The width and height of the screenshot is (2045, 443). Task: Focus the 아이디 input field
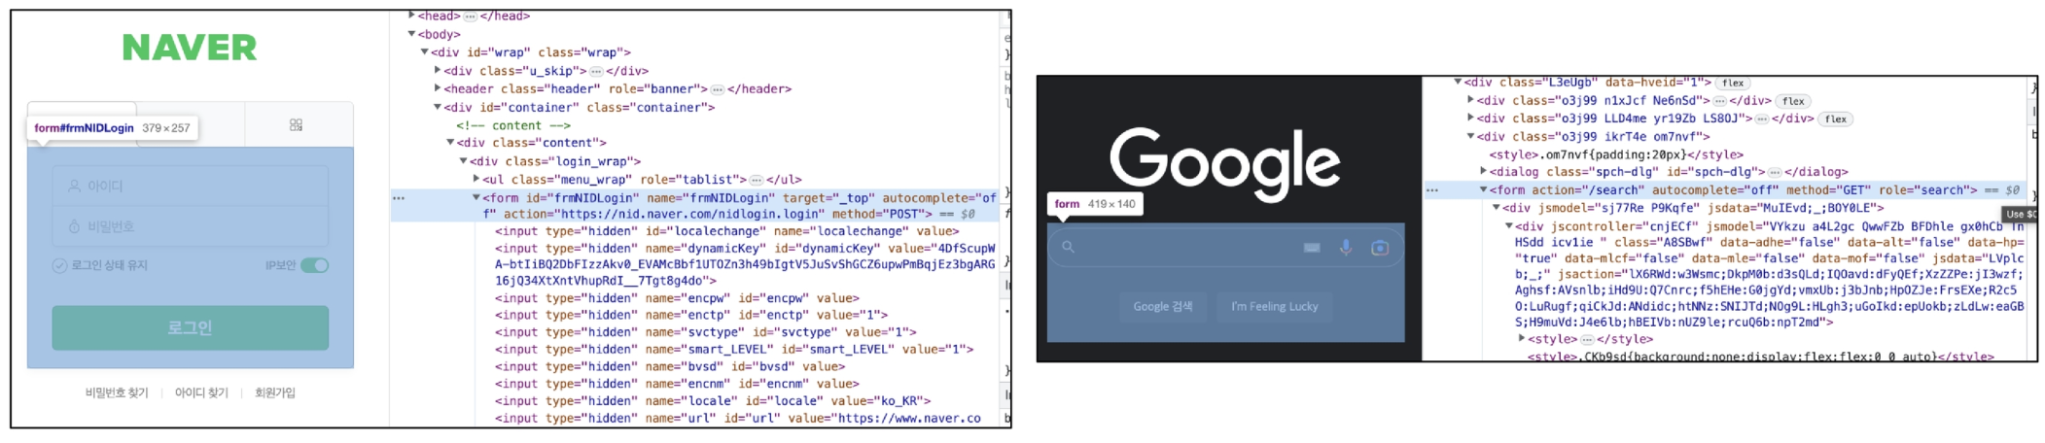click(x=191, y=187)
